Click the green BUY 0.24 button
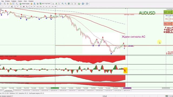 pos(167,12)
